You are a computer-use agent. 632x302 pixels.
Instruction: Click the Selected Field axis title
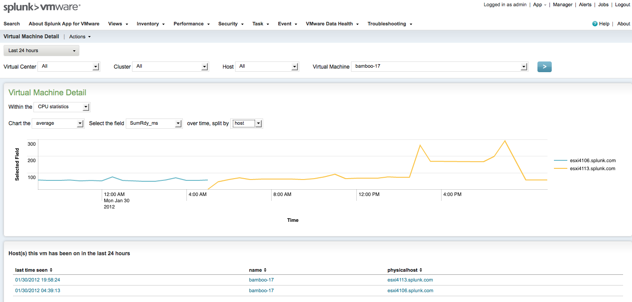17,164
